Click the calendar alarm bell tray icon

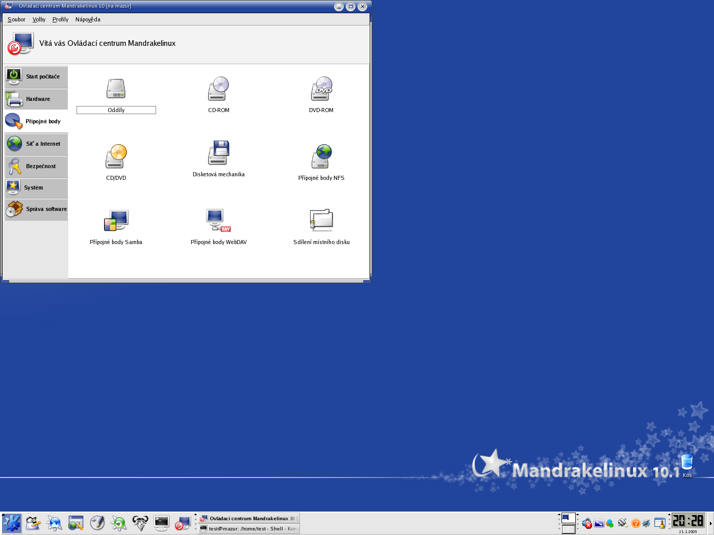(x=660, y=523)
